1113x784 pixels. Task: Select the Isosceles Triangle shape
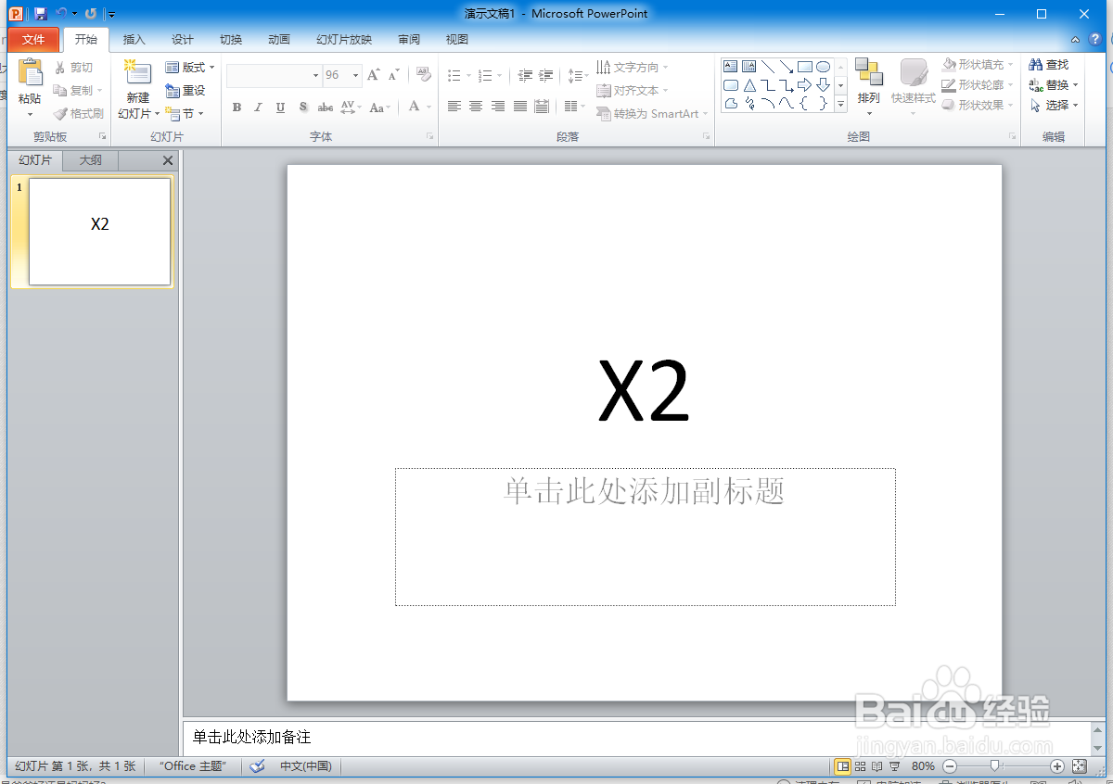[749, 85]
